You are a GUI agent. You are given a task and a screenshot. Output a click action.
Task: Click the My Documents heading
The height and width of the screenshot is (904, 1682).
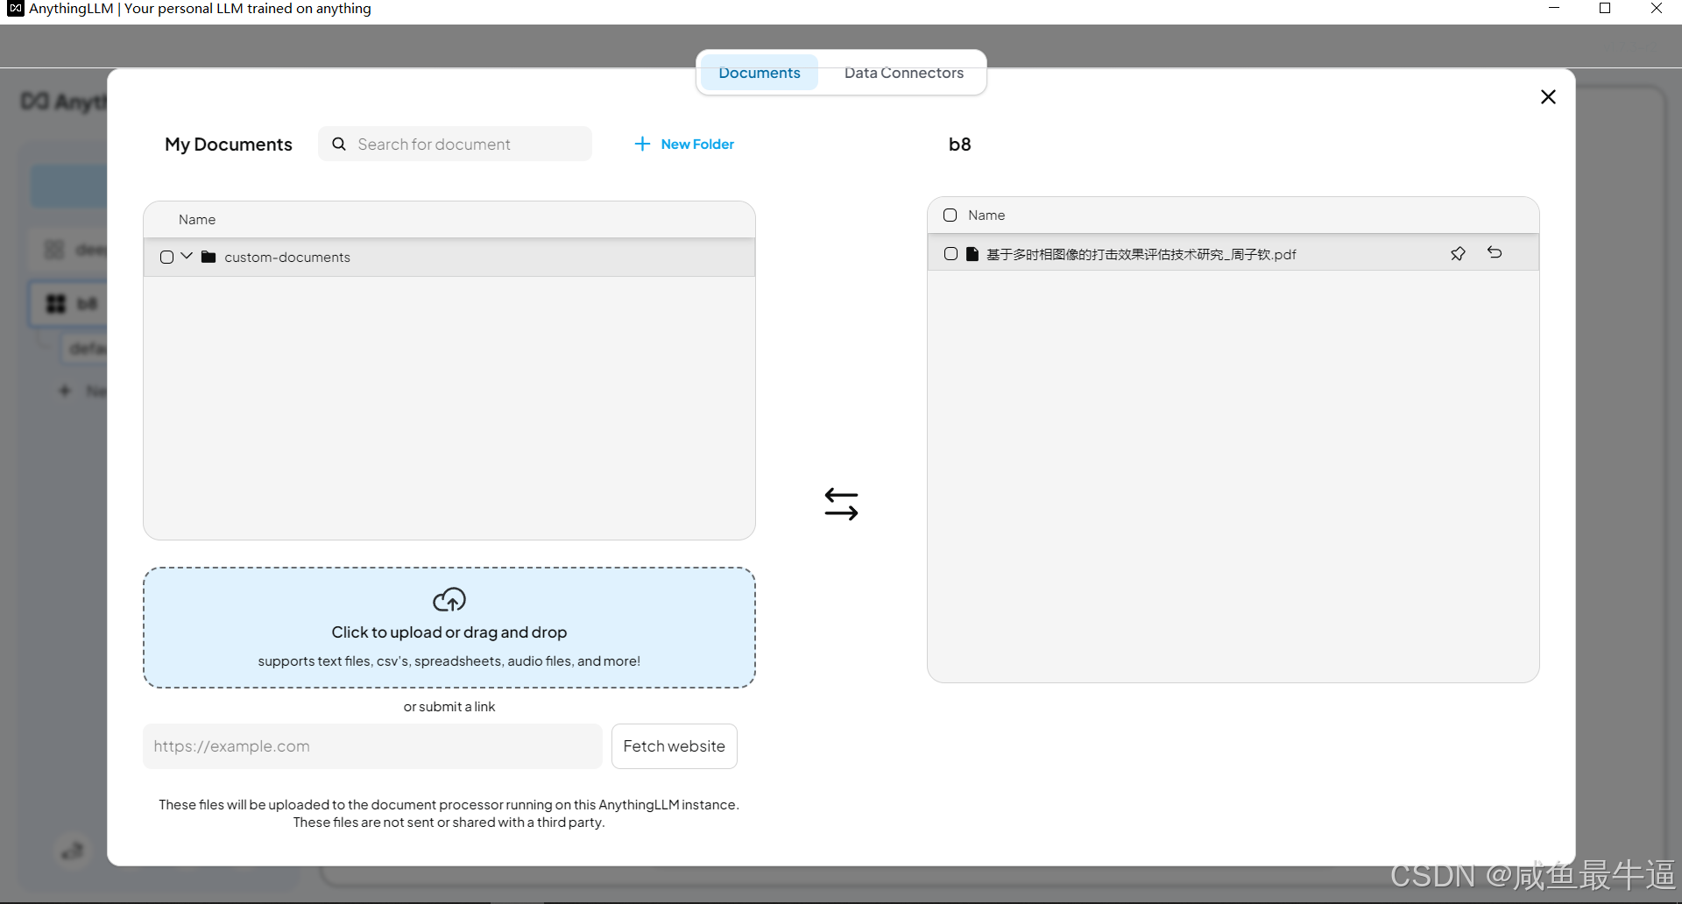pos(229,145)
